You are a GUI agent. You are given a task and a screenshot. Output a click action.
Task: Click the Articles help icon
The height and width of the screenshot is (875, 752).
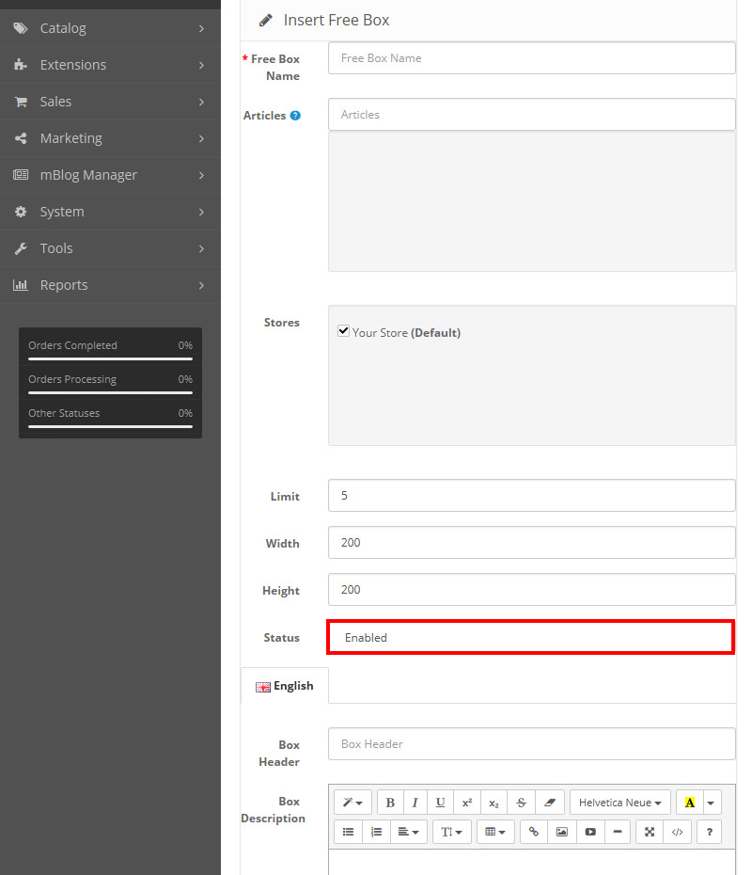click(295, 116)
